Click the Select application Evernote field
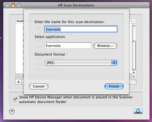This screenshot has height=122, width=152. 68,45
